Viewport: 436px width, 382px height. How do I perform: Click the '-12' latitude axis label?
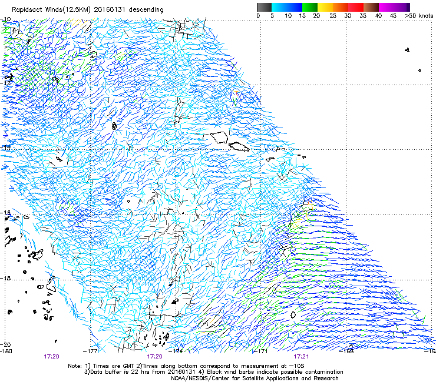6,83
